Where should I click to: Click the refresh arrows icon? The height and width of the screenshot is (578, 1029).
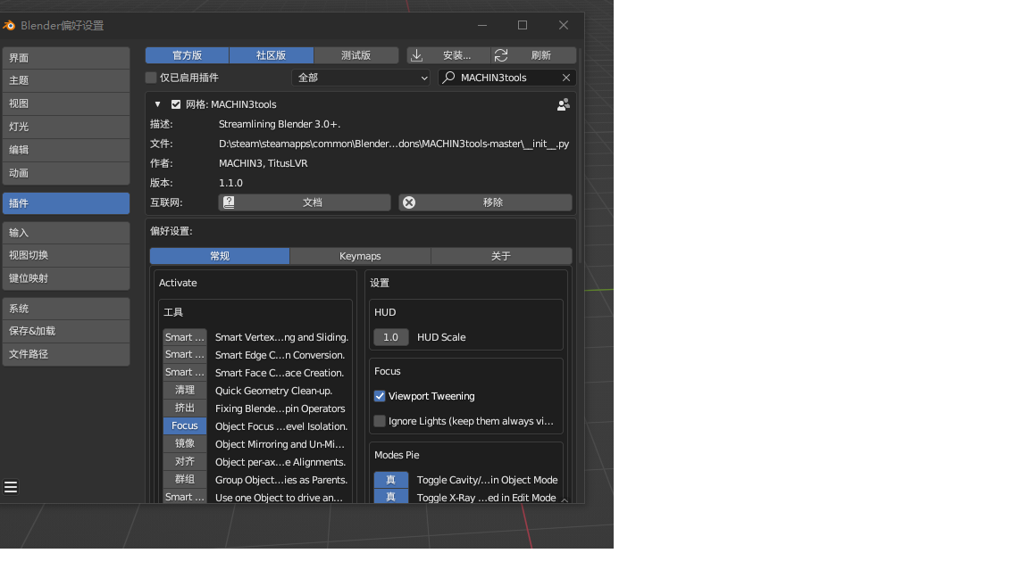501,55
